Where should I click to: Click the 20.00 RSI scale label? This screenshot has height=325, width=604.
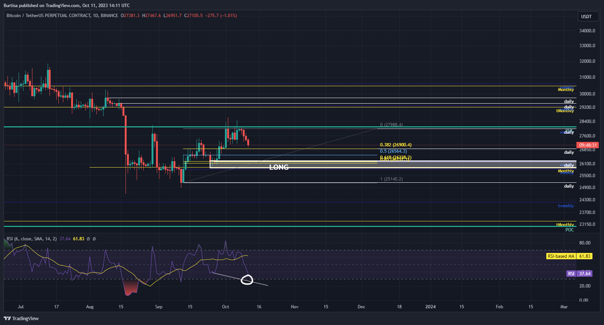coord(585,286)
